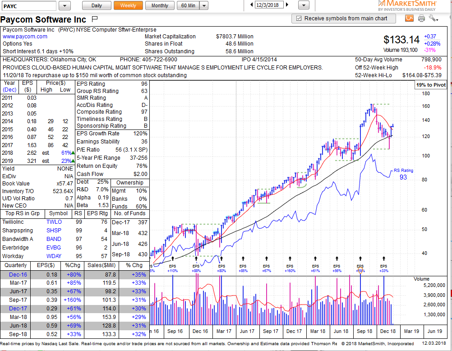Click the Return on Equity row label
452x351 pixels.
click(97, 166)
